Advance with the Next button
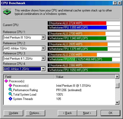123x119 pixels. [x=87, y=113]
